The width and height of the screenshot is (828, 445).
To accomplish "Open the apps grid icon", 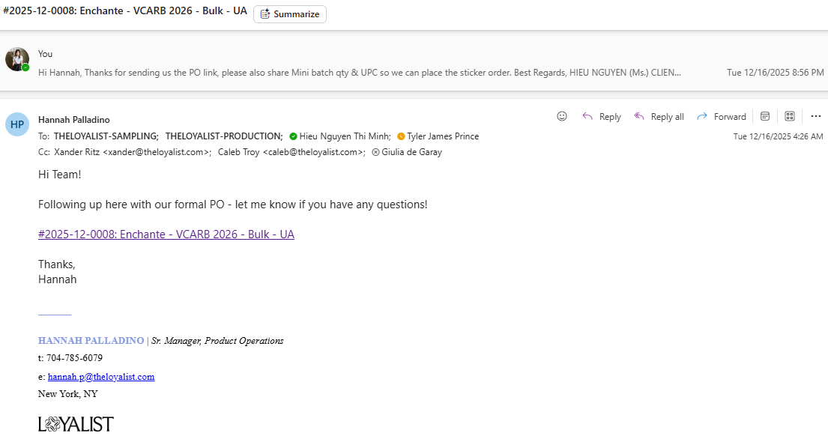I will pos(790,116).
